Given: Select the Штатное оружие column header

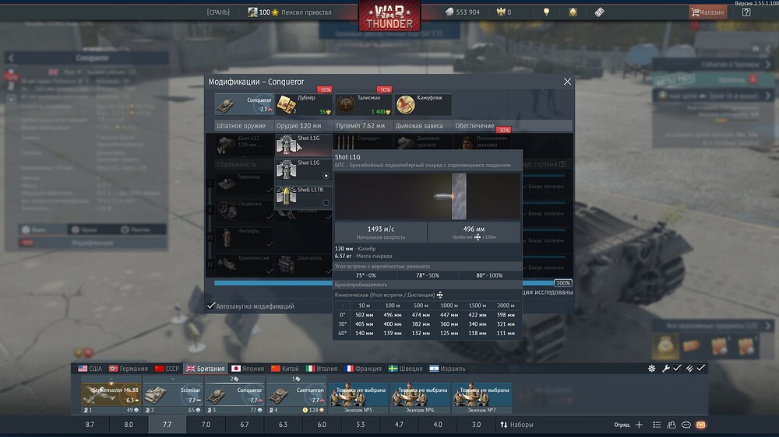Looking at the screenshot, I should pos(241,125).
